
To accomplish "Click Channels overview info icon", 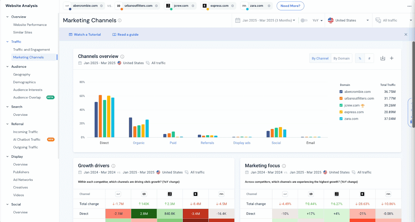I will [x=122, y=57].
